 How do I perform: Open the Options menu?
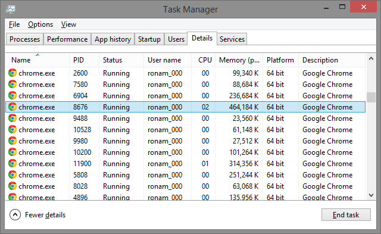[40, 24]
